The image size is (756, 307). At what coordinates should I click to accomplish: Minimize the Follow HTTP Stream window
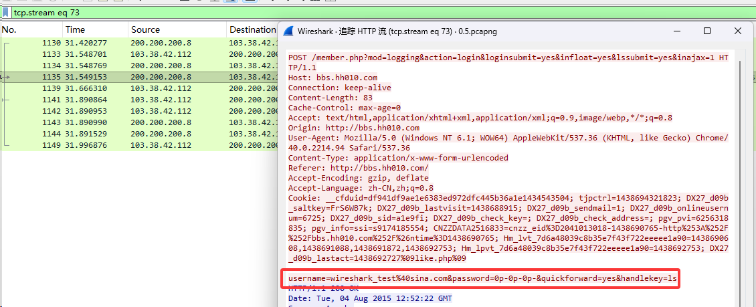click(676, 31)
